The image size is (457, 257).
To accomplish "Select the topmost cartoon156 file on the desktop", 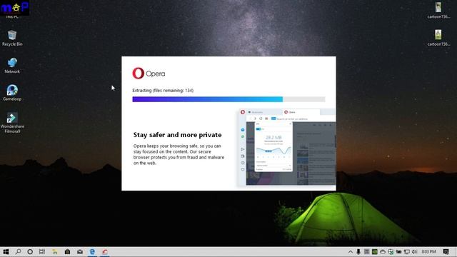I will point(438,11).
